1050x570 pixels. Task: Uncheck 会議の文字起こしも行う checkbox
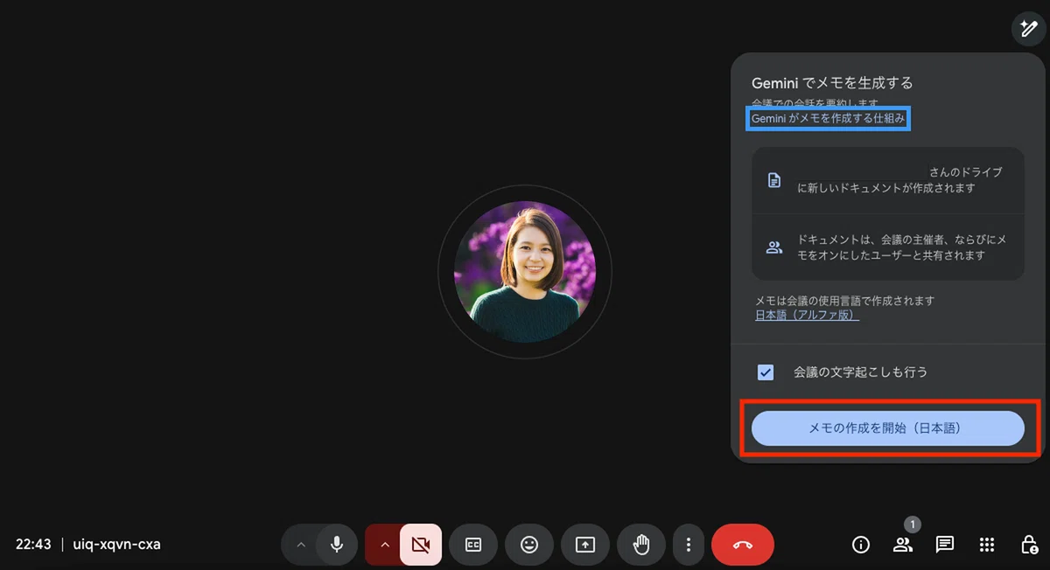pos(766,372)
